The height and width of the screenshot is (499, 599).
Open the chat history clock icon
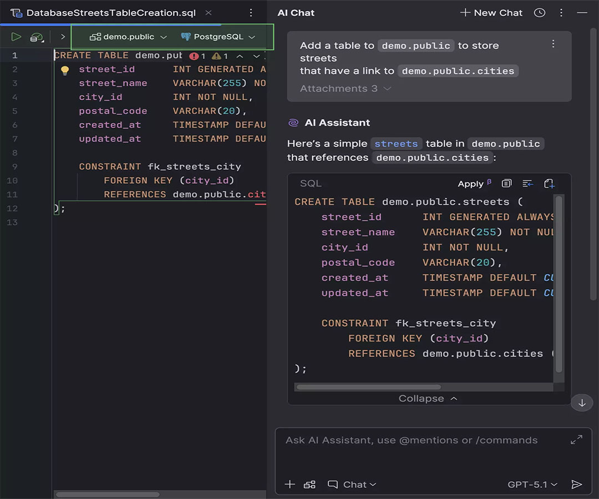[x=539, y=13]
